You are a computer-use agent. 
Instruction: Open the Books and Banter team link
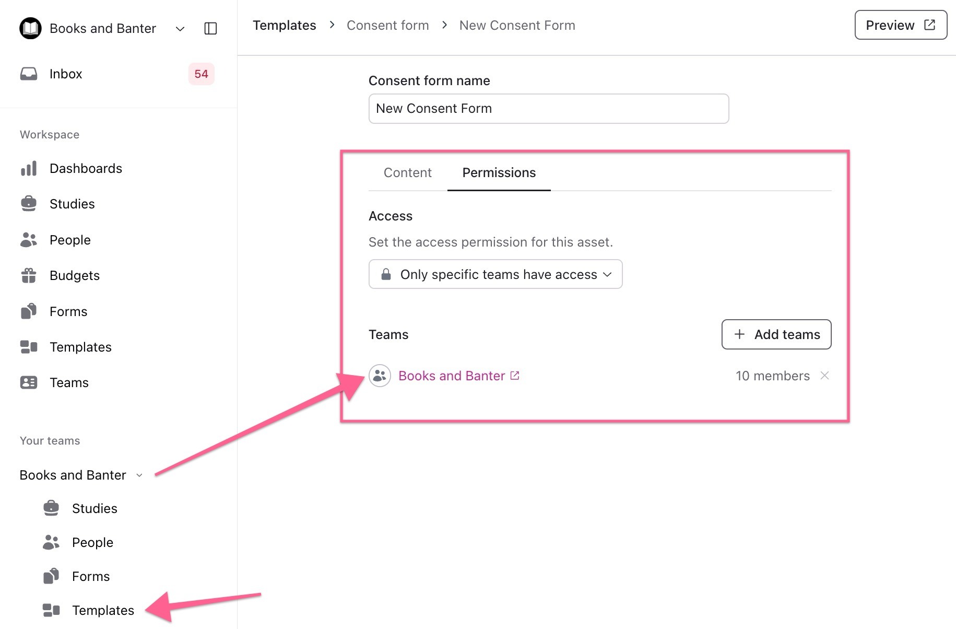click(451, 376)
